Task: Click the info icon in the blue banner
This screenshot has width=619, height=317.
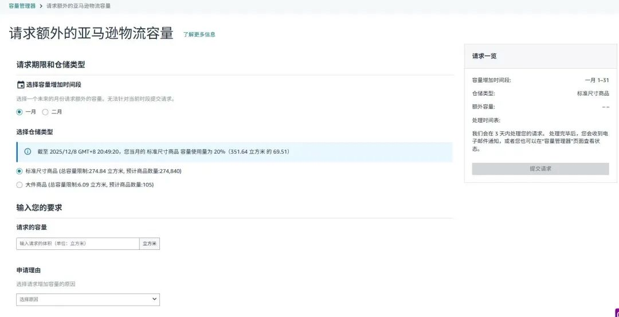Action: tap(28, 152)
